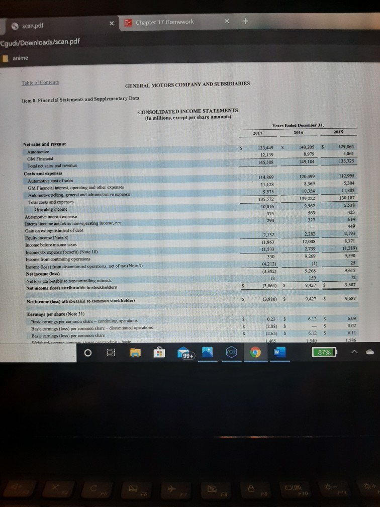Viewport: 380px width, 507px height.
Task: Click the 'Operating income' row label
Action: tap(51, 209)
